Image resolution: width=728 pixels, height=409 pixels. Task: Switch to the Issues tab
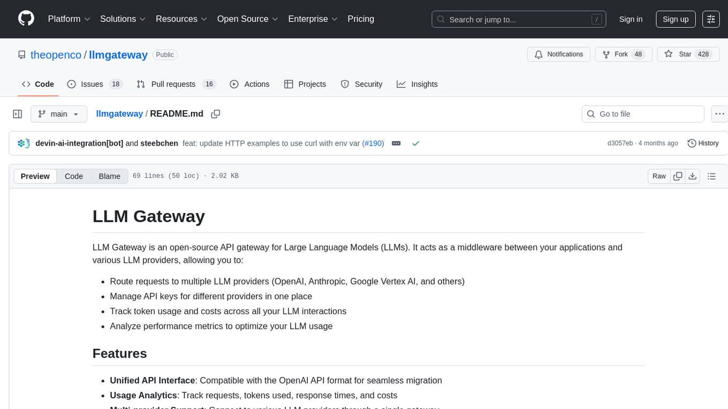[x=95, y=84]
